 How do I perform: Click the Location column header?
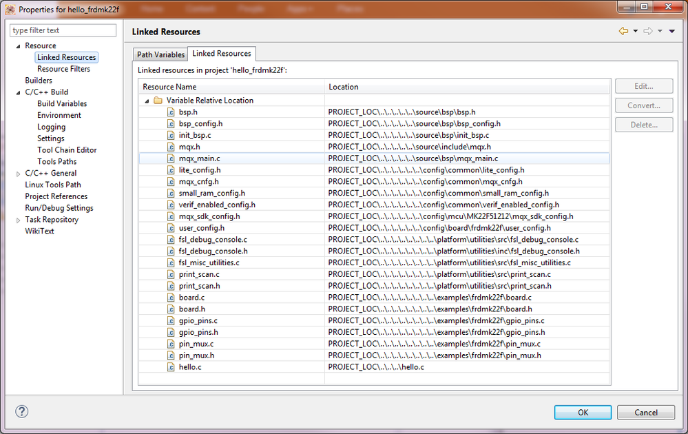point(468,87)
